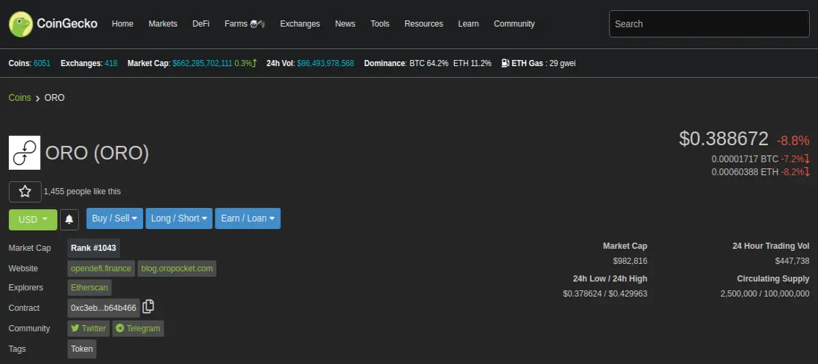This screenshot has height=364, width=818.
Task: Visit the blog.oropocket.com link
Action: [177, 269]
